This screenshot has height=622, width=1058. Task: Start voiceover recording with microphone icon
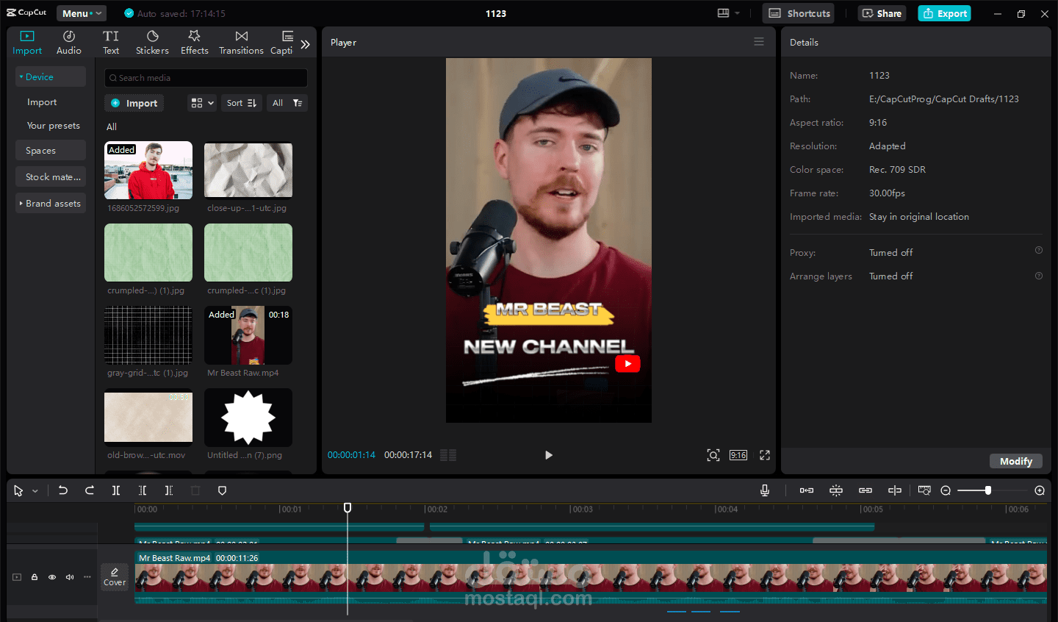765,490
